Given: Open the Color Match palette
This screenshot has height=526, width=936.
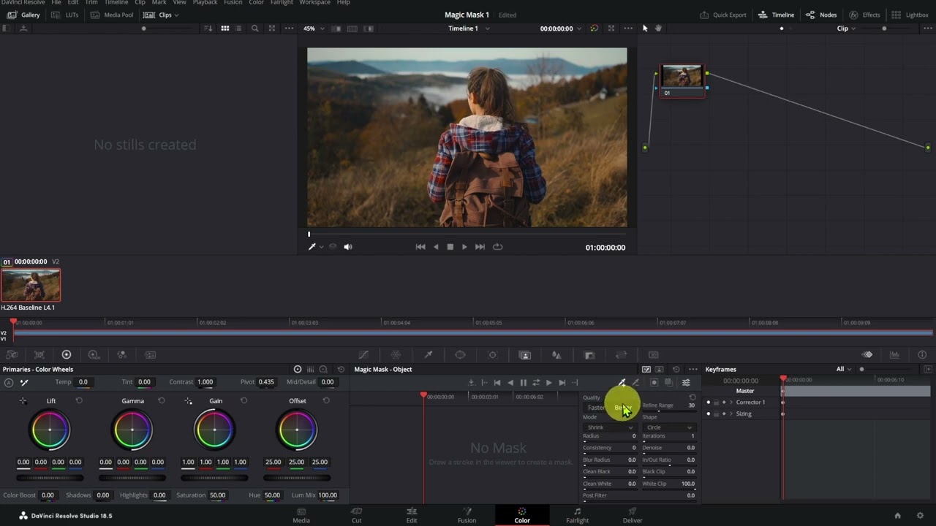Looking at the screenshot, I should 39,355.
